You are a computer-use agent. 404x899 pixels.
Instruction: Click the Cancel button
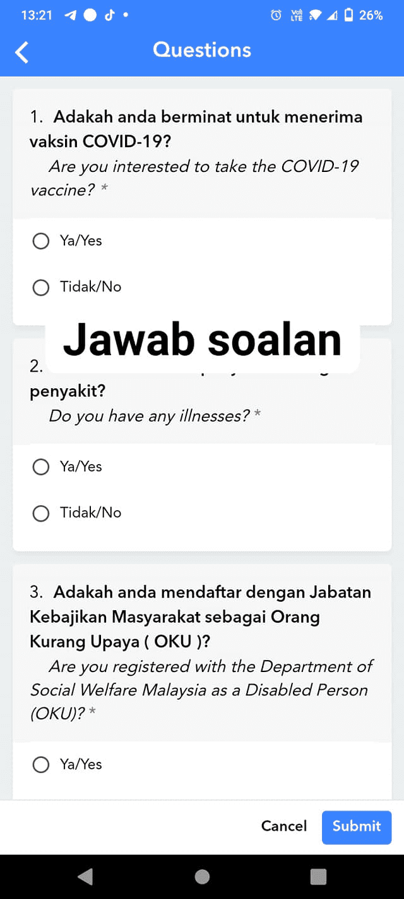[284, 826]
